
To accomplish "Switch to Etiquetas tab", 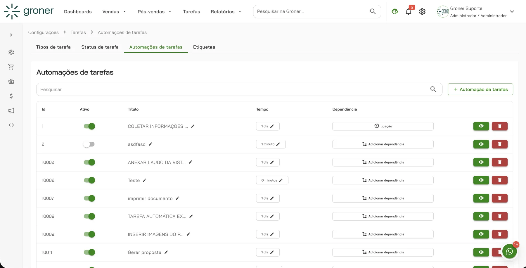I will tap(204, 47).
